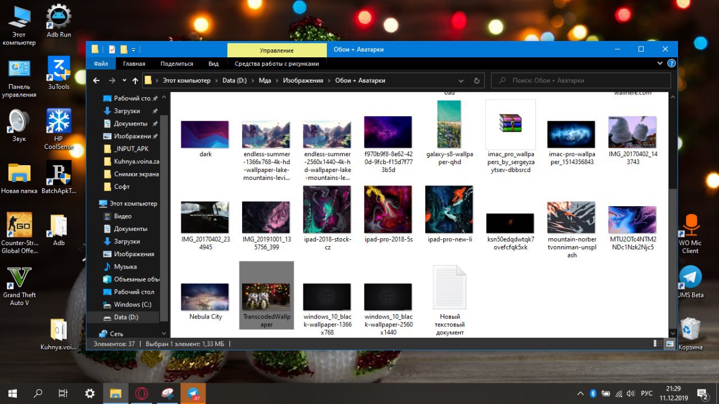Image resolution: width=719 pixels, height=404 pixels.
Task: Open Средства работы с рисунками tab
Action: pos(277,63)
